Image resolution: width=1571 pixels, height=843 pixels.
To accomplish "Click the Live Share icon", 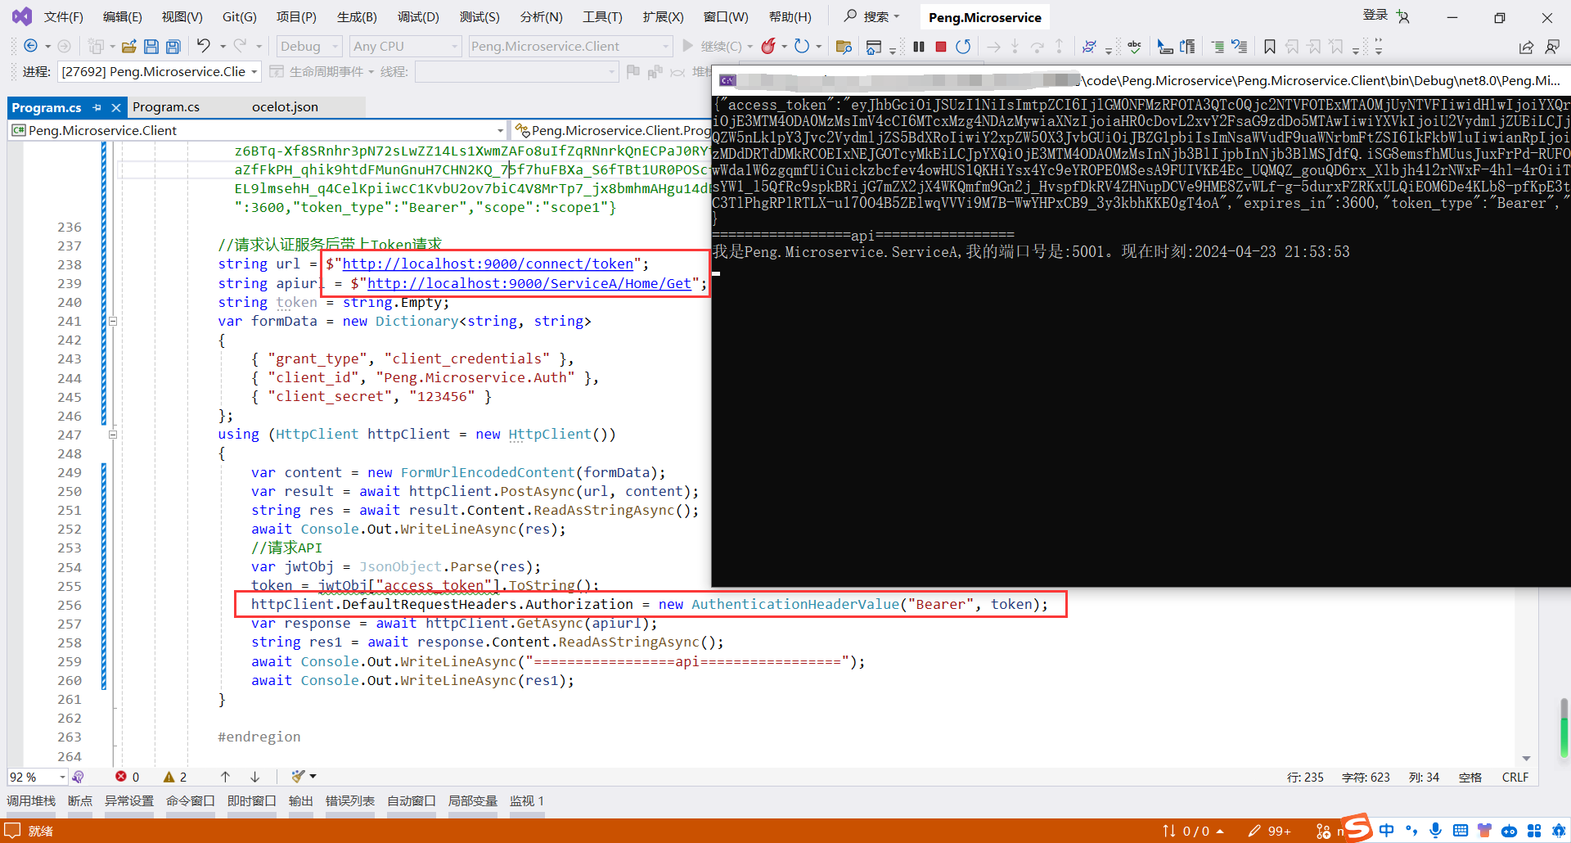I will tap(1526, 47).
